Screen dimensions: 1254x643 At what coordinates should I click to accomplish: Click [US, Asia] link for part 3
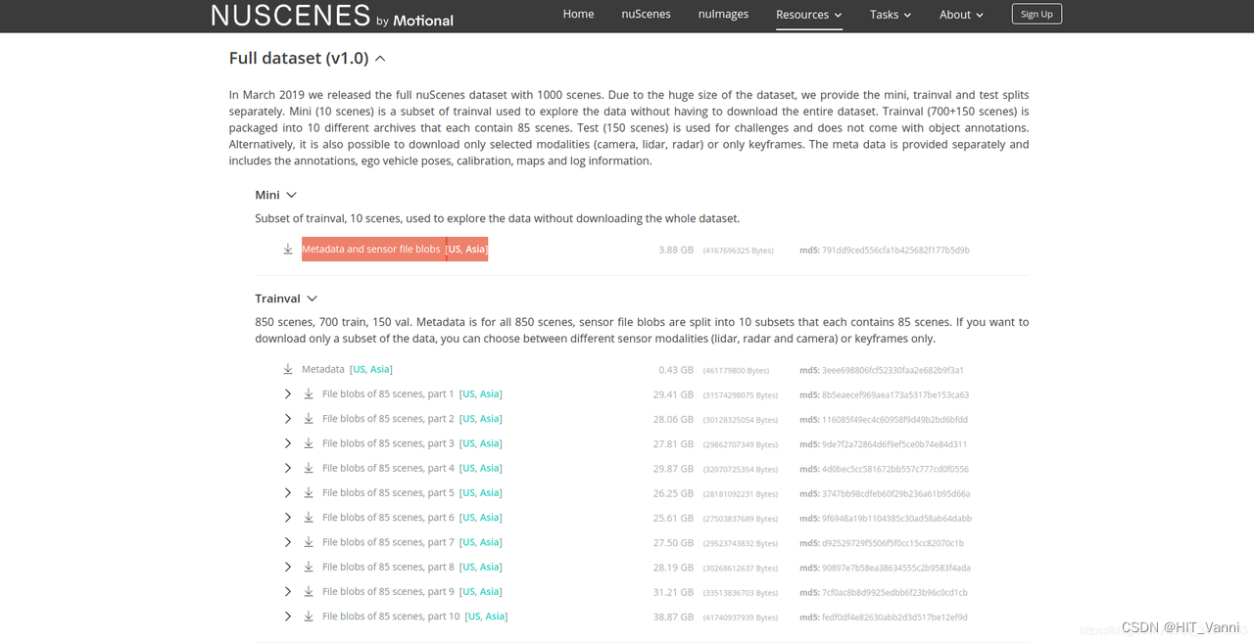point(480,443)
